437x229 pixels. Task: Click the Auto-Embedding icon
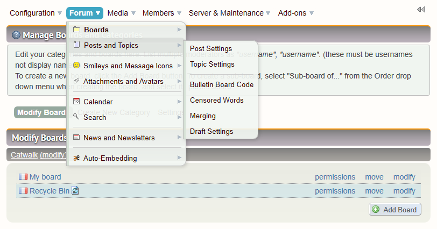point(76,158)
